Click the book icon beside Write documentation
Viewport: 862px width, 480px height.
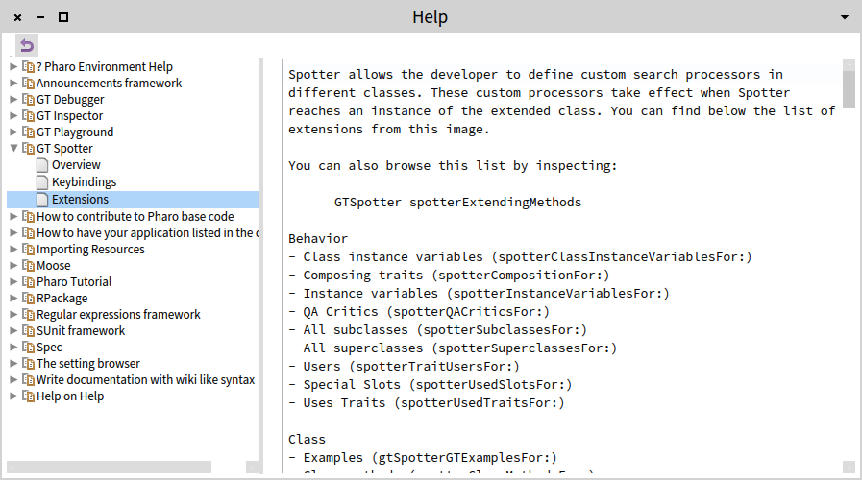coord(28,380)
